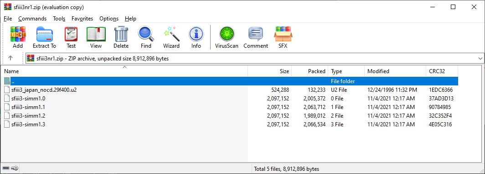Select sfiii3-simm1.2 file name
Screen dimensions: 485x174
(28, 116)
